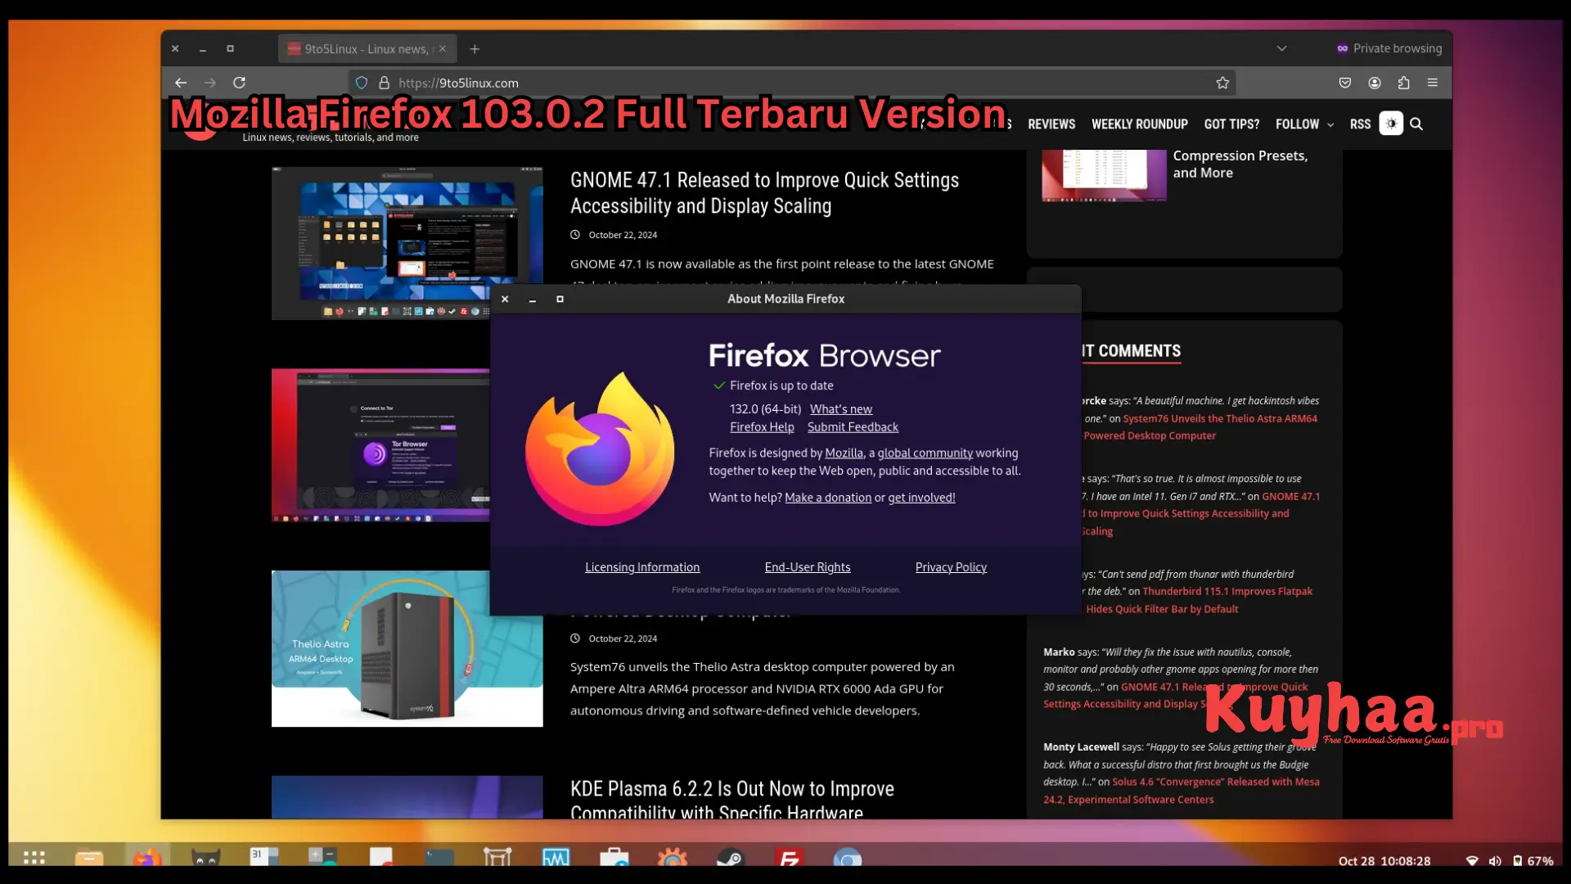Open the Firefox account icon

point(1375,83)
